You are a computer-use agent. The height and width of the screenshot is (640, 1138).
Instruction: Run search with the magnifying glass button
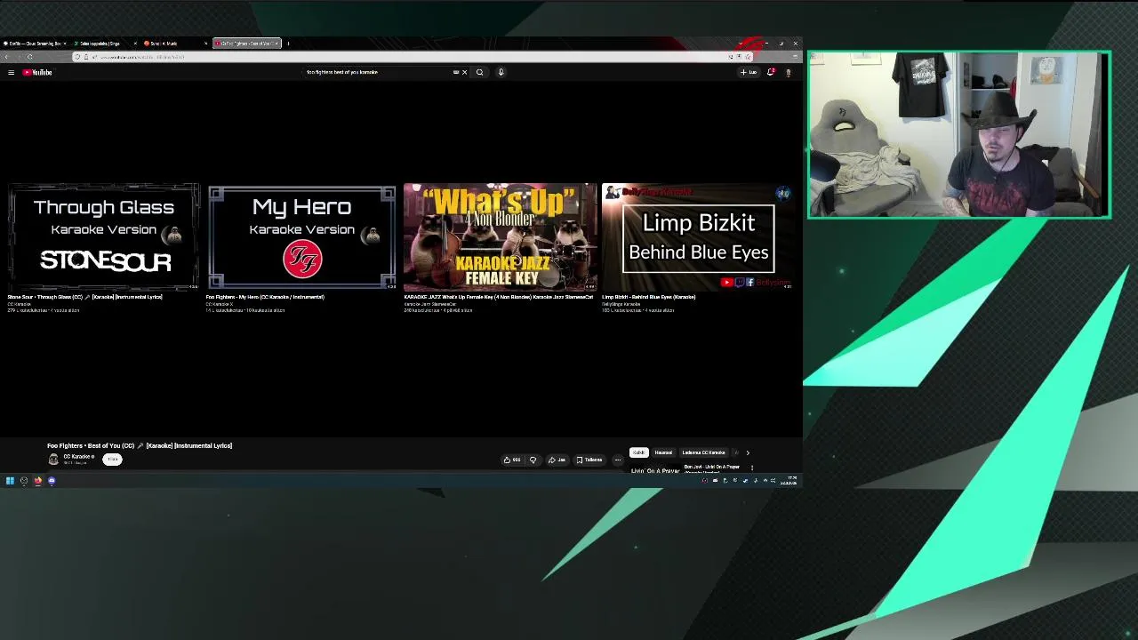pyautogui.click(x=479, y=72)
